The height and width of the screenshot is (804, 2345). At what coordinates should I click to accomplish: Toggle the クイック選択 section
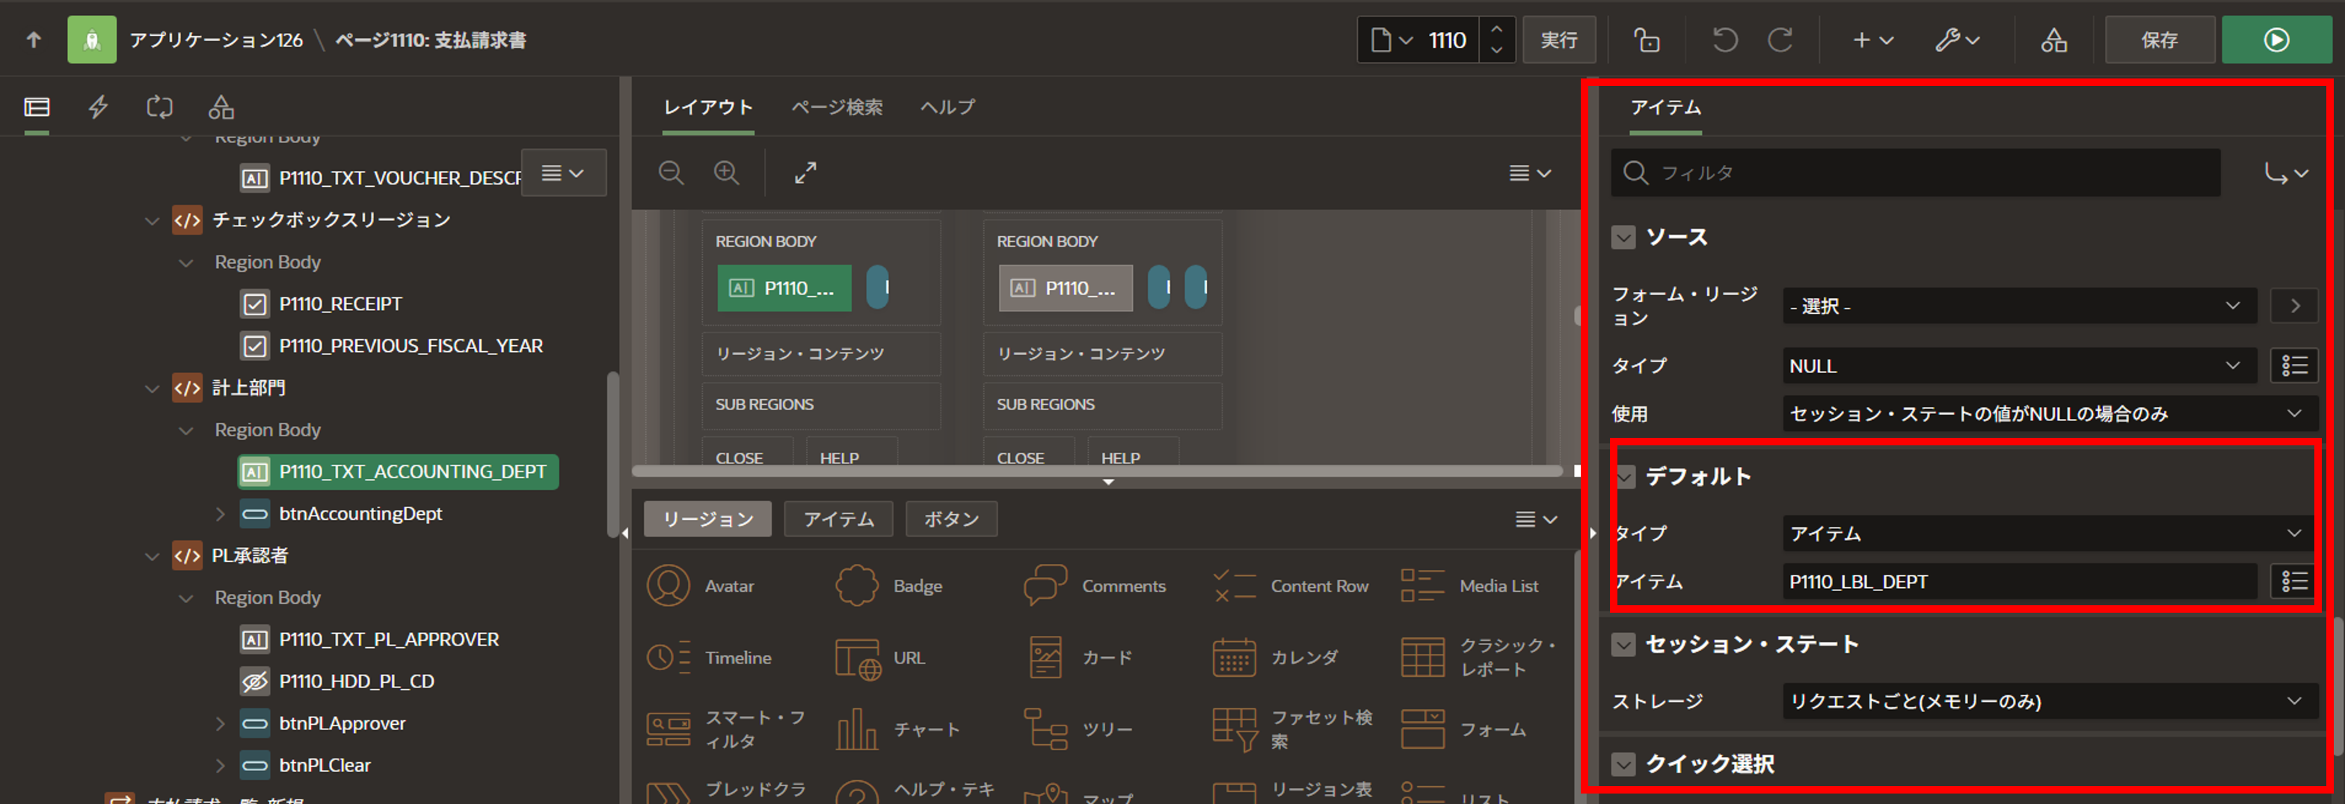(1623, 765)
